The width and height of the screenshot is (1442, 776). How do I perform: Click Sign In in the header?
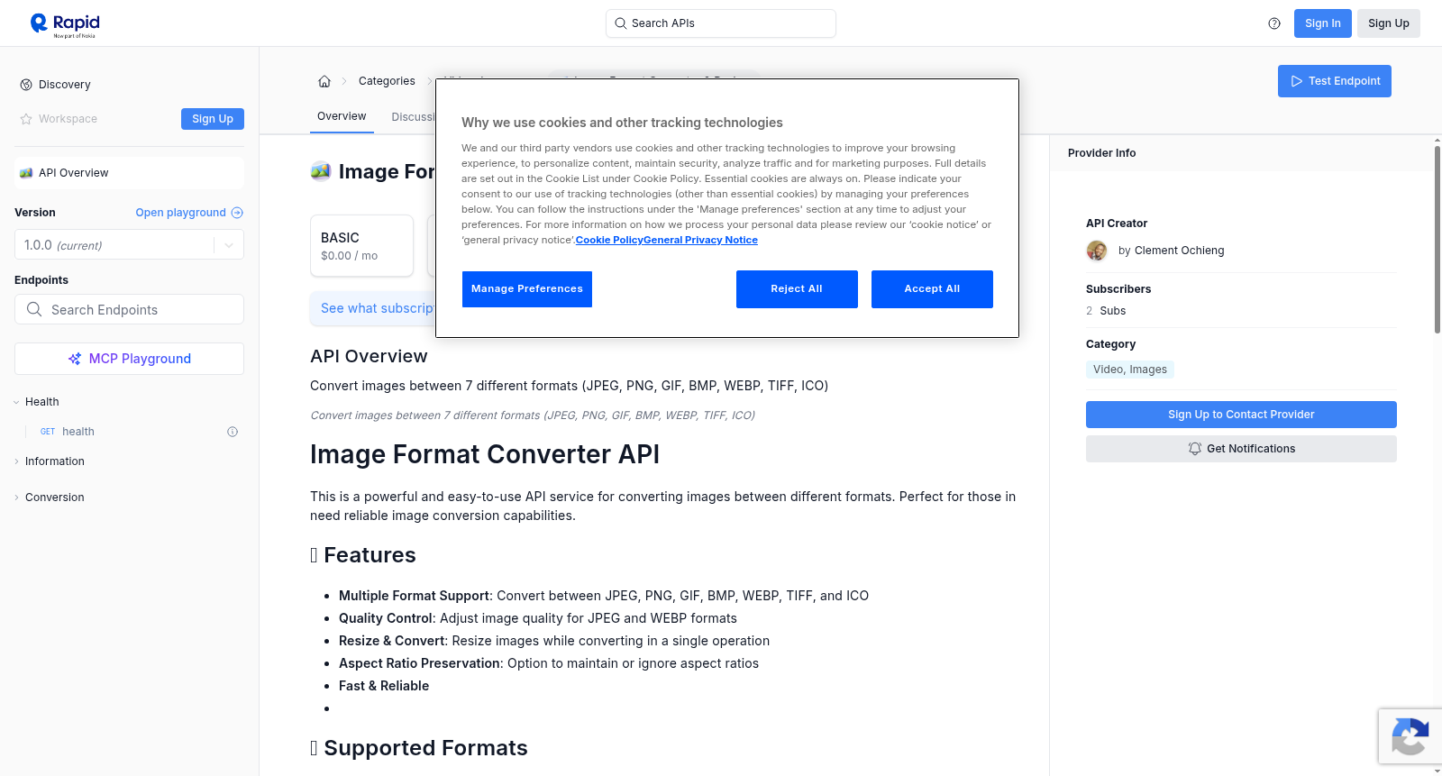coord(1322,23)
